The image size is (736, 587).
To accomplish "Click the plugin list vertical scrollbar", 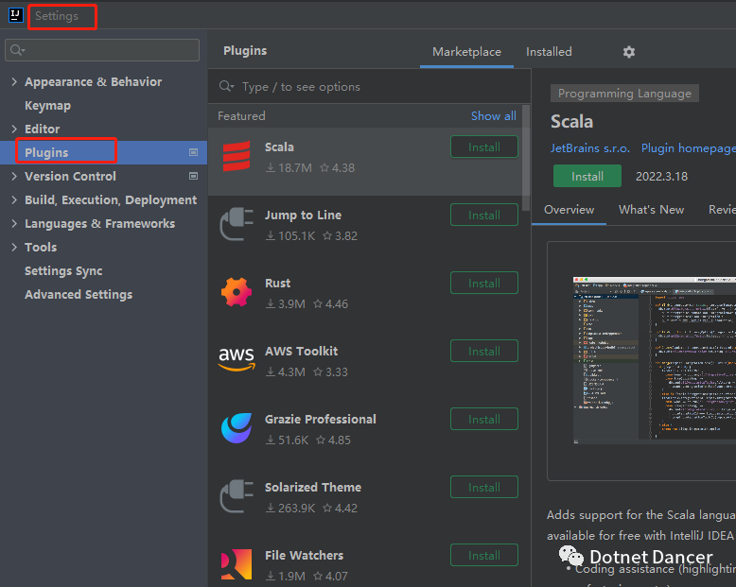I will [x=526, y=158].
